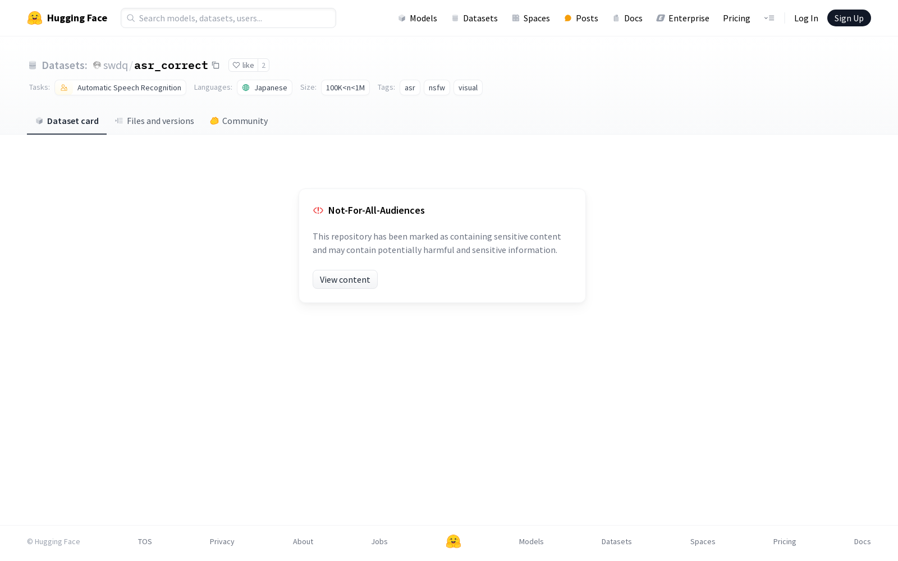Copy dataset name with the copy icon
898x561 pixels.
(x=216, y=65)
